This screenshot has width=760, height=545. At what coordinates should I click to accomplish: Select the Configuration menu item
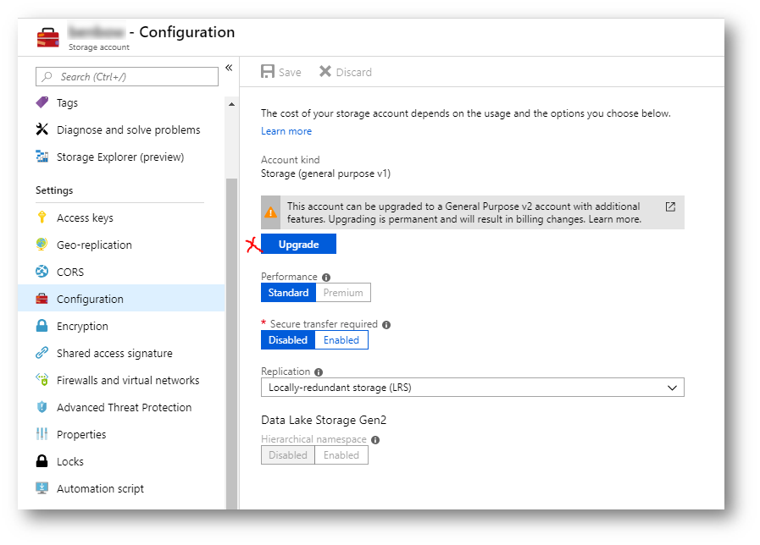click(x=122, y=299)
